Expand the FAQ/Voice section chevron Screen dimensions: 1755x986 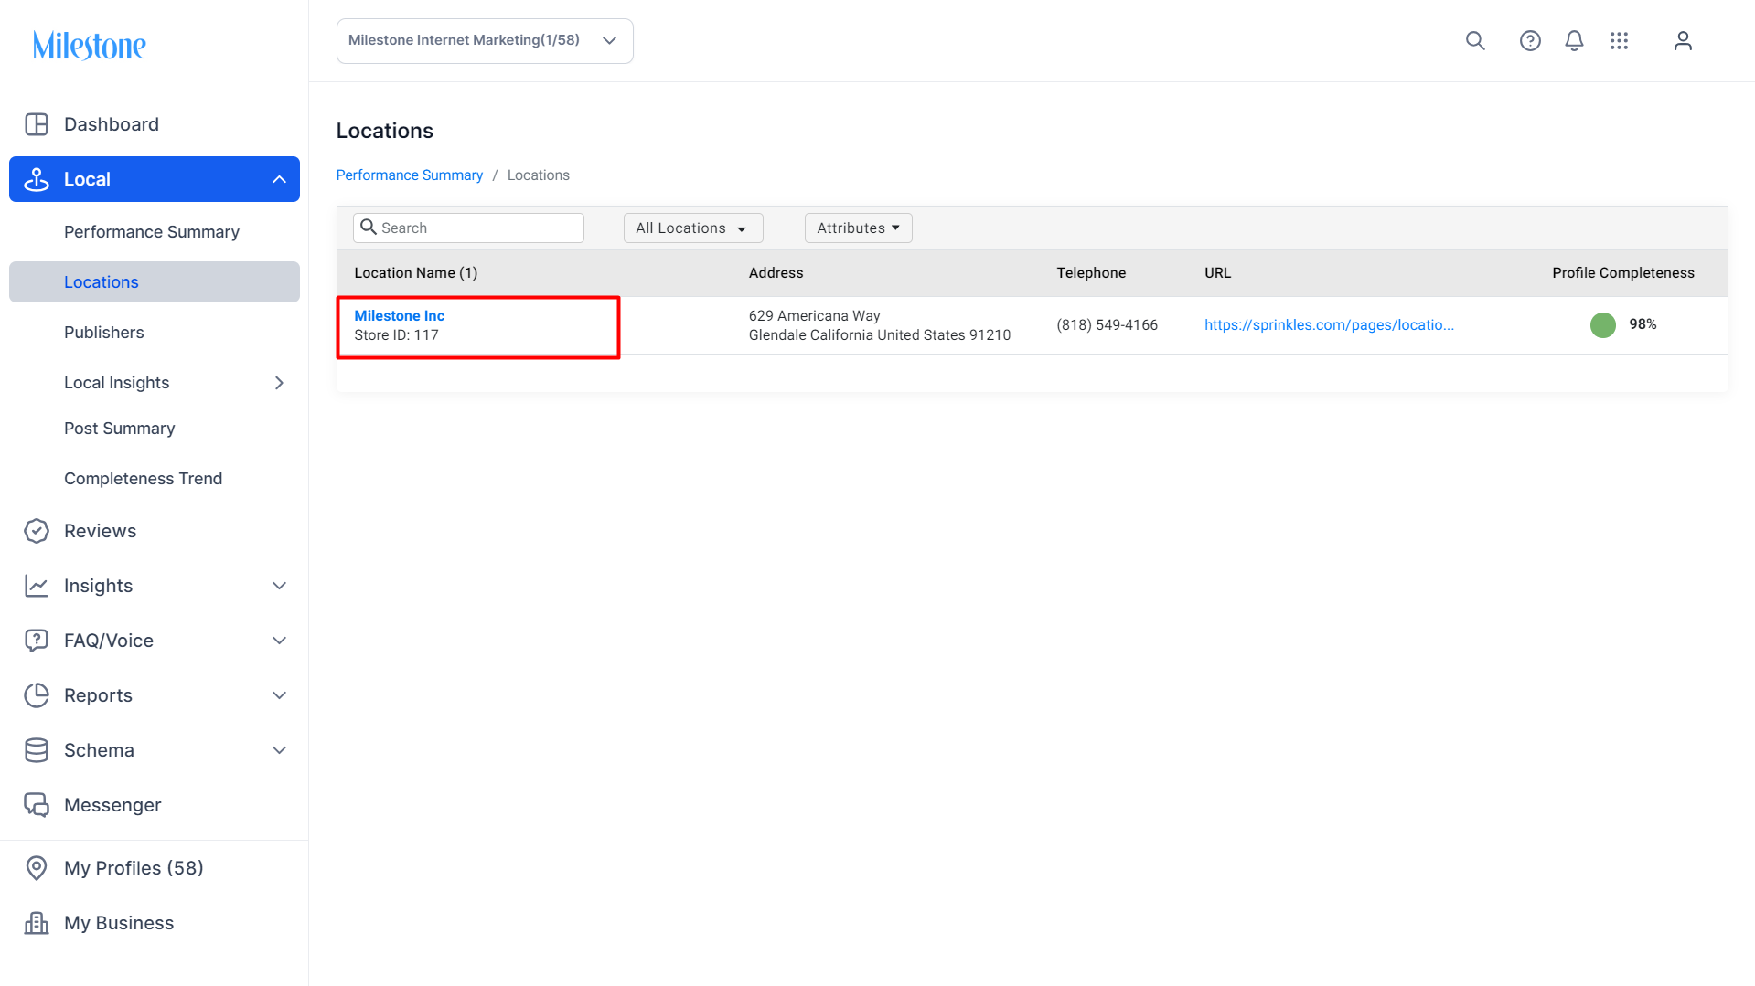tap(279, 641)
